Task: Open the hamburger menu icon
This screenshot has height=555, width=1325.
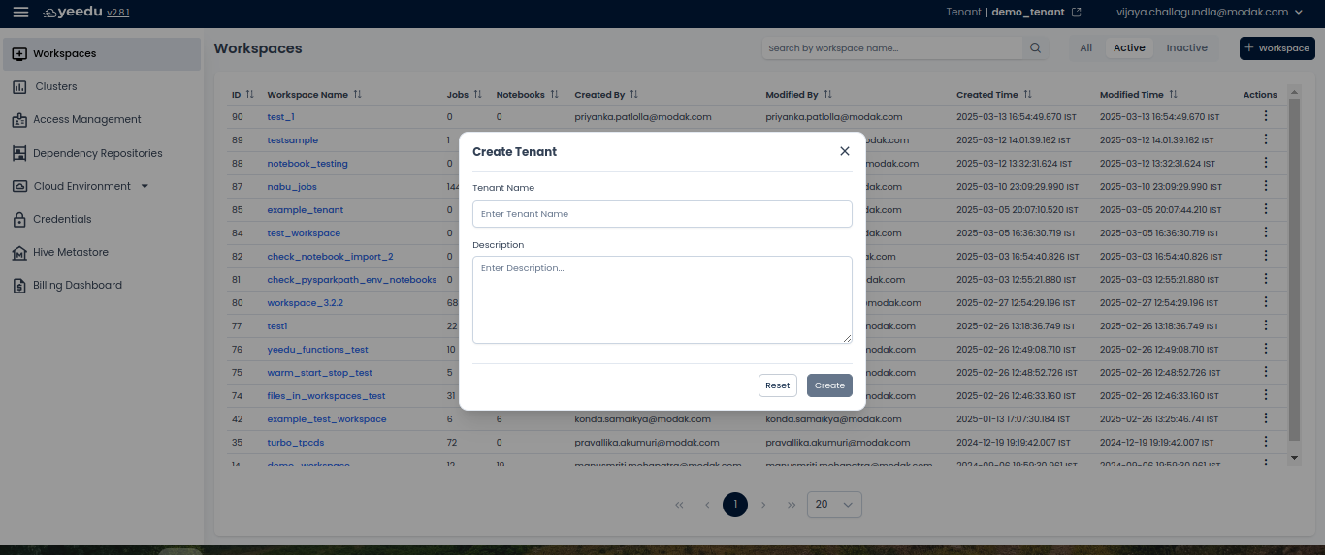Action: click(x=20, y=12)
